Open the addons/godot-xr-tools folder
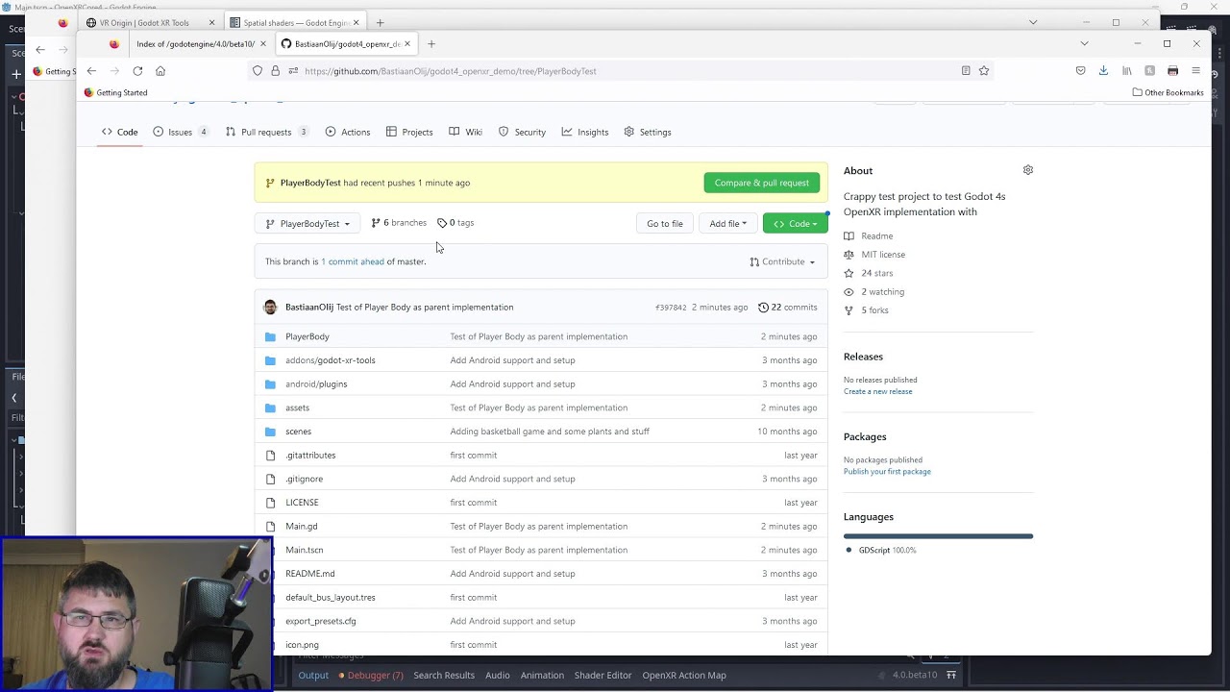Screen dimensions: 1230x692 [330, 360]
